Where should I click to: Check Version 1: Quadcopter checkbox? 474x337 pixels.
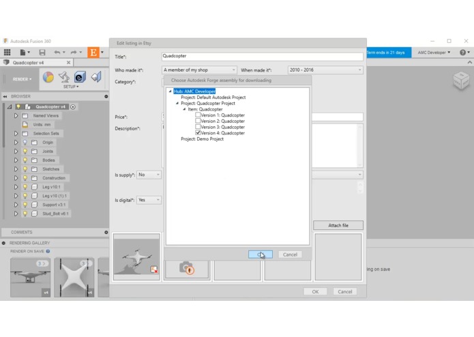pyautogui.click(x=198, y=115)
